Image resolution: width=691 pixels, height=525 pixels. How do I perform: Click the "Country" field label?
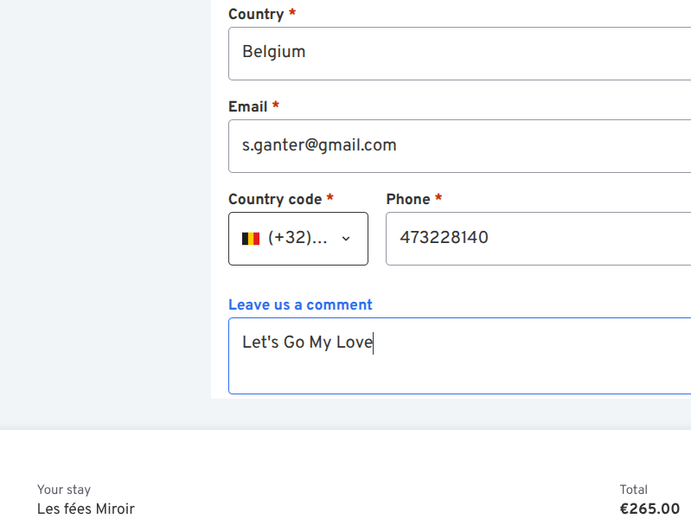tap(256, 14)
